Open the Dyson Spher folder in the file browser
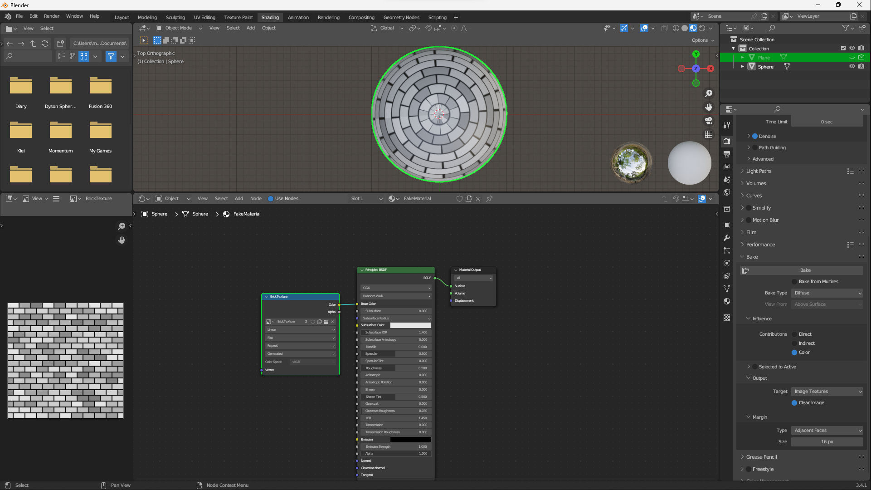871x490 pixels. pyautogui.click(x=60, y=86)
